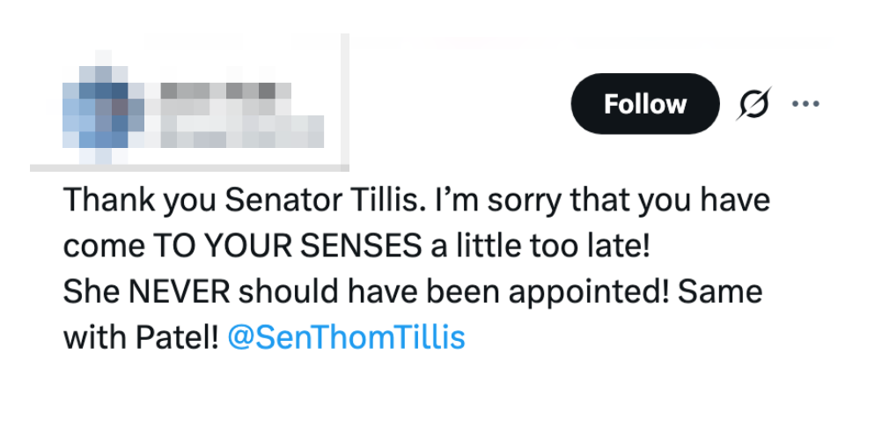Click the Follow button
The height and width of the screenshot is (421, 882).
(644, 104)
